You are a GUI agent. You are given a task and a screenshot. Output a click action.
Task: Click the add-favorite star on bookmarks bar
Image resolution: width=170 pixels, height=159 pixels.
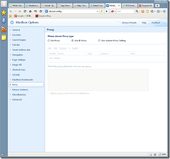(10, 16)
